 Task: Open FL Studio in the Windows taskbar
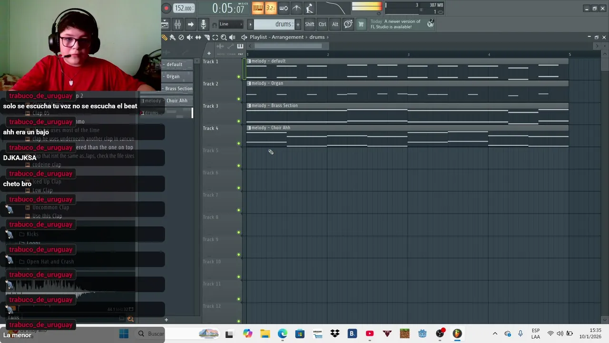click(457, 333)
